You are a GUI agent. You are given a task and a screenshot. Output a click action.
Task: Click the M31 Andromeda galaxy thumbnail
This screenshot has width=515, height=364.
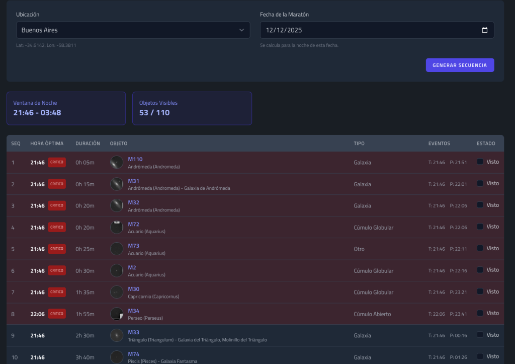[117, 184]
